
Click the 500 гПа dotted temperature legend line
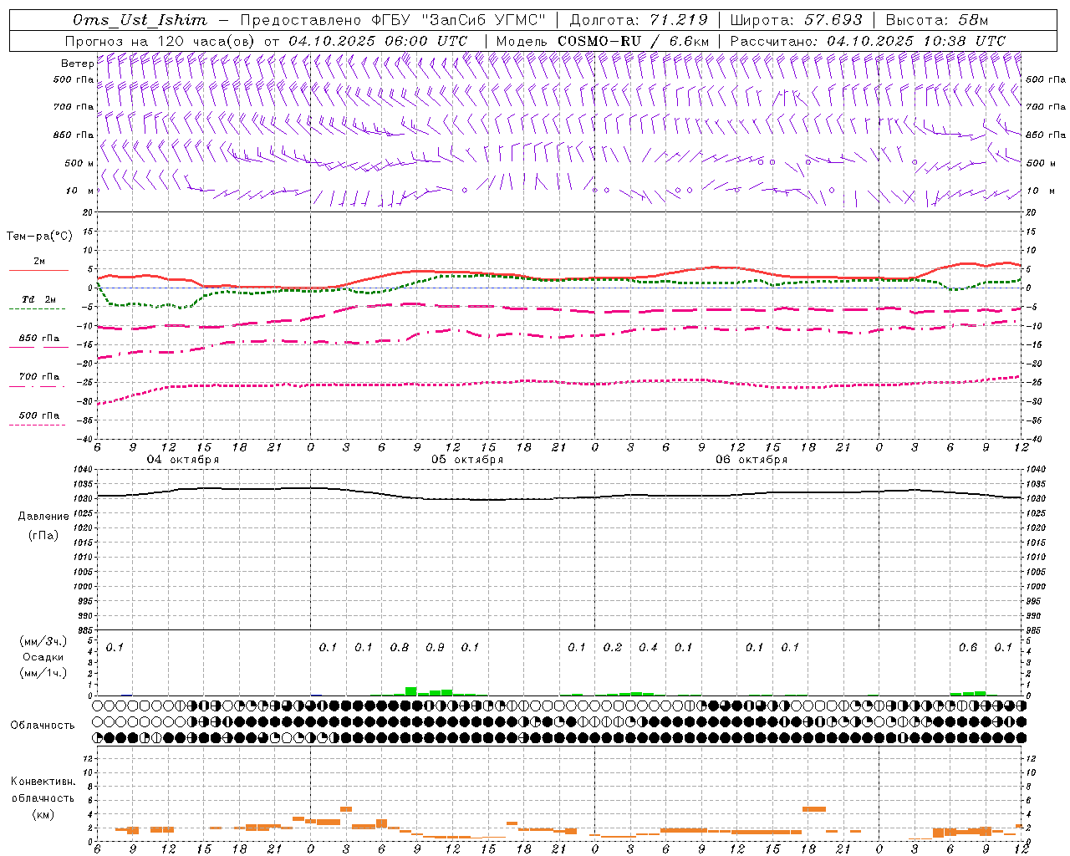tap(38, 425)
